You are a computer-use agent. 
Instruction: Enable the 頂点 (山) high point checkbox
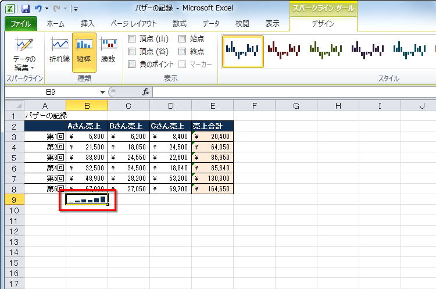tap(132, 39)
